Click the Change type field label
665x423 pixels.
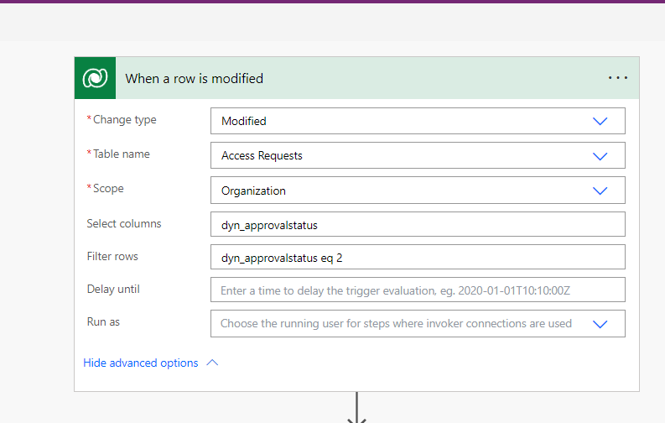coord(124,120)
